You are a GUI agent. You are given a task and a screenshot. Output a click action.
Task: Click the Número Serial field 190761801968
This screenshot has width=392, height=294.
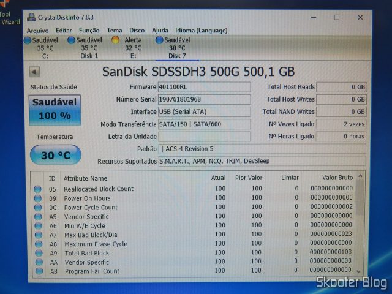pyautogui.click(x=204, y=99)
